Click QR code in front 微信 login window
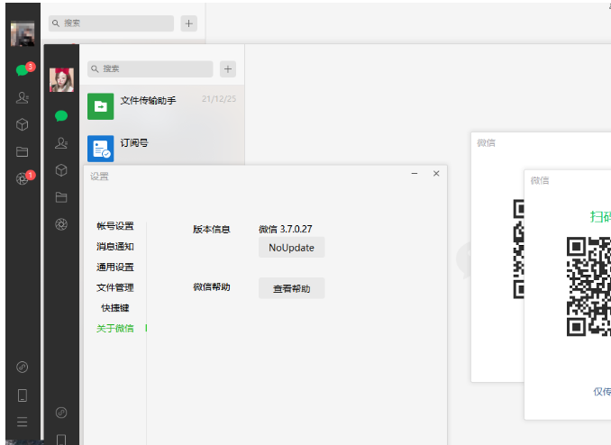The height and width of the screenshot is (445, 611). point(588,286)
